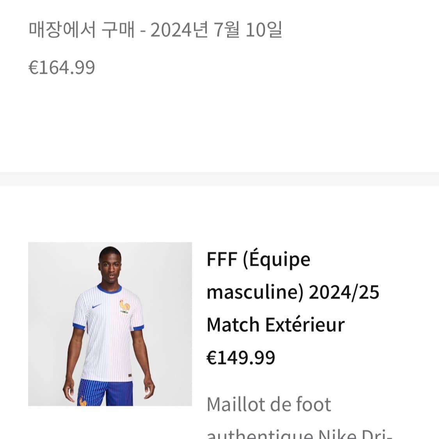Open the "FFF (Équipe" product title line
Screen dimensions: 439x439
258,259
